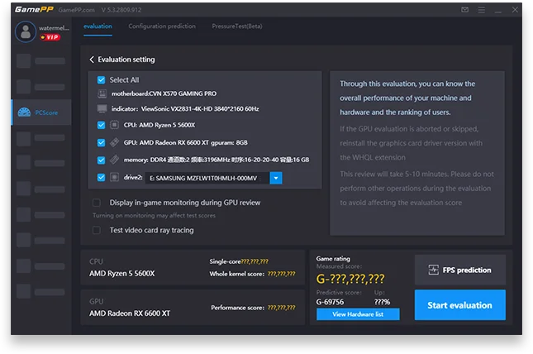
Task: Open the PressureTest(Beta) tab
Action: 239,26
